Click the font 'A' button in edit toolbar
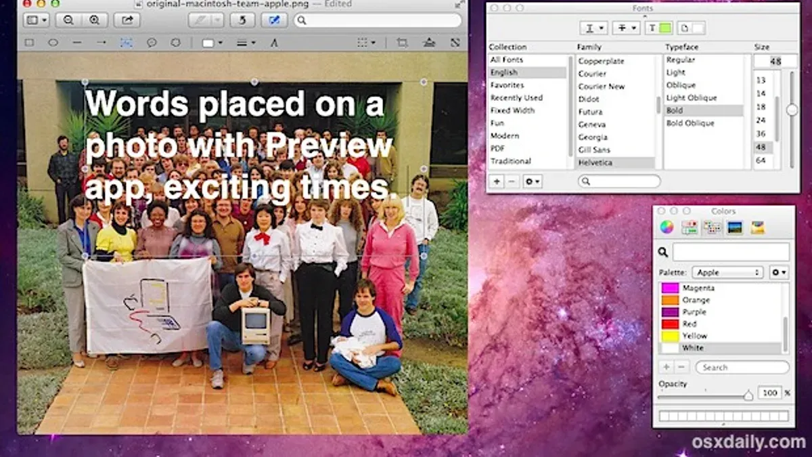This screenshot has width=812, height=457. [274, 43]
